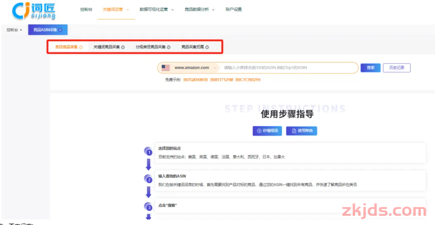Image resolution: width=435 pixels, height=225 pixels.
Task: Expand the 数据可视化运营 dropdown arrow
Action: point(172,10)
